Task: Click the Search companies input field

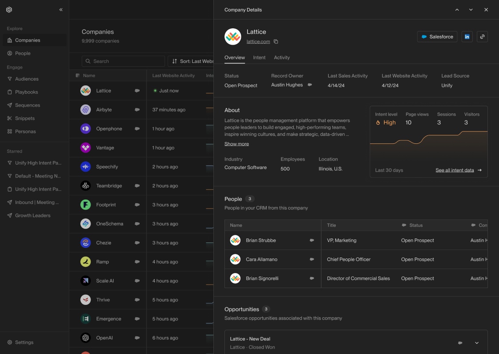Action: click(x=123, y=61)
